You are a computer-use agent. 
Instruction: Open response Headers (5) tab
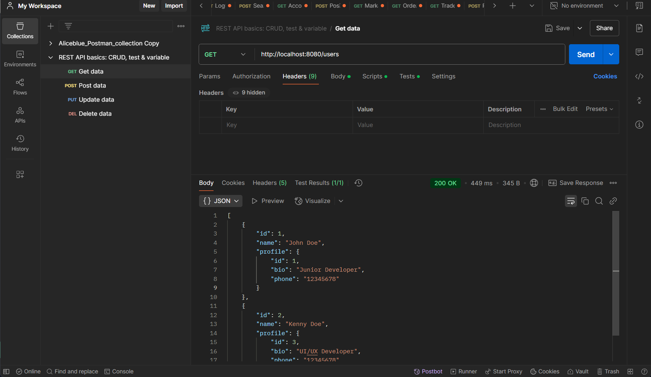[x=269, y=183]
